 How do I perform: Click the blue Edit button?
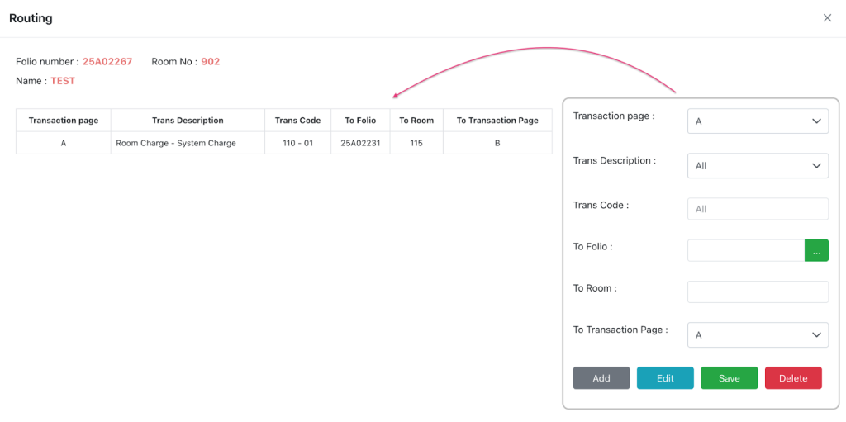665,378
